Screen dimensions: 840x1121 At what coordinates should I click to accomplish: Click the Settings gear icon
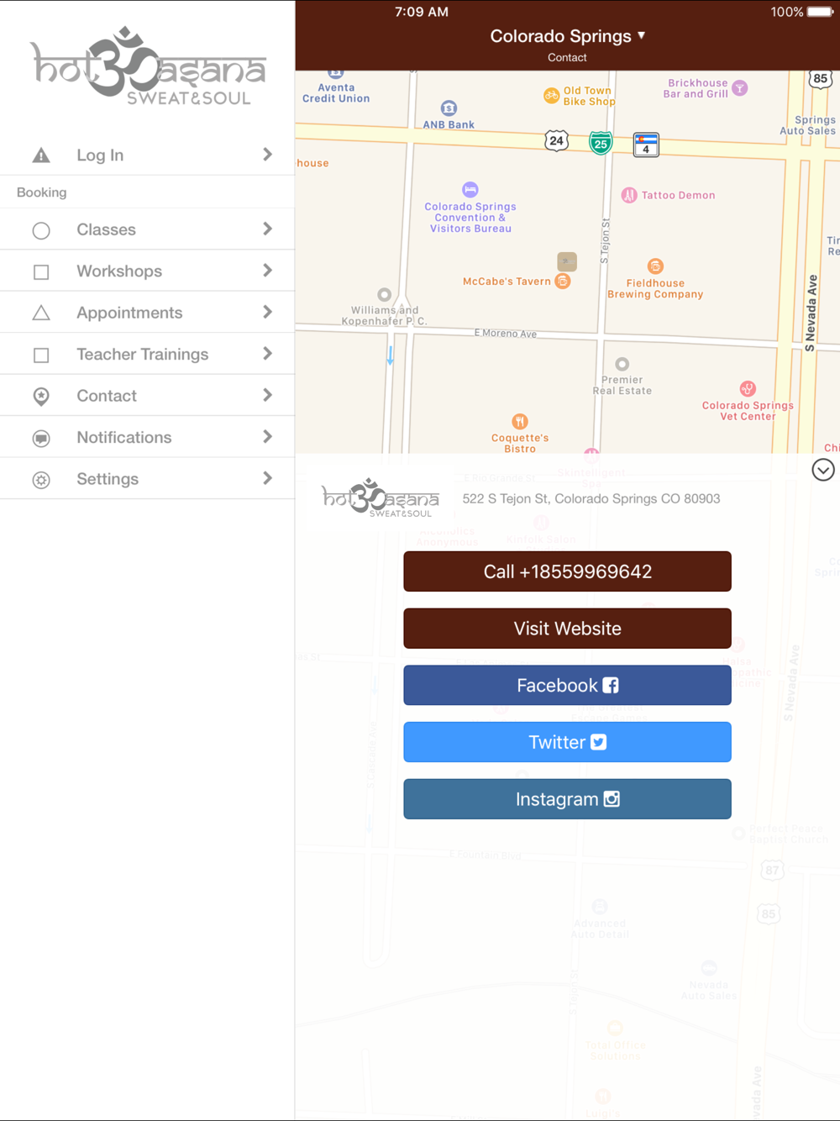pos(41,480)
